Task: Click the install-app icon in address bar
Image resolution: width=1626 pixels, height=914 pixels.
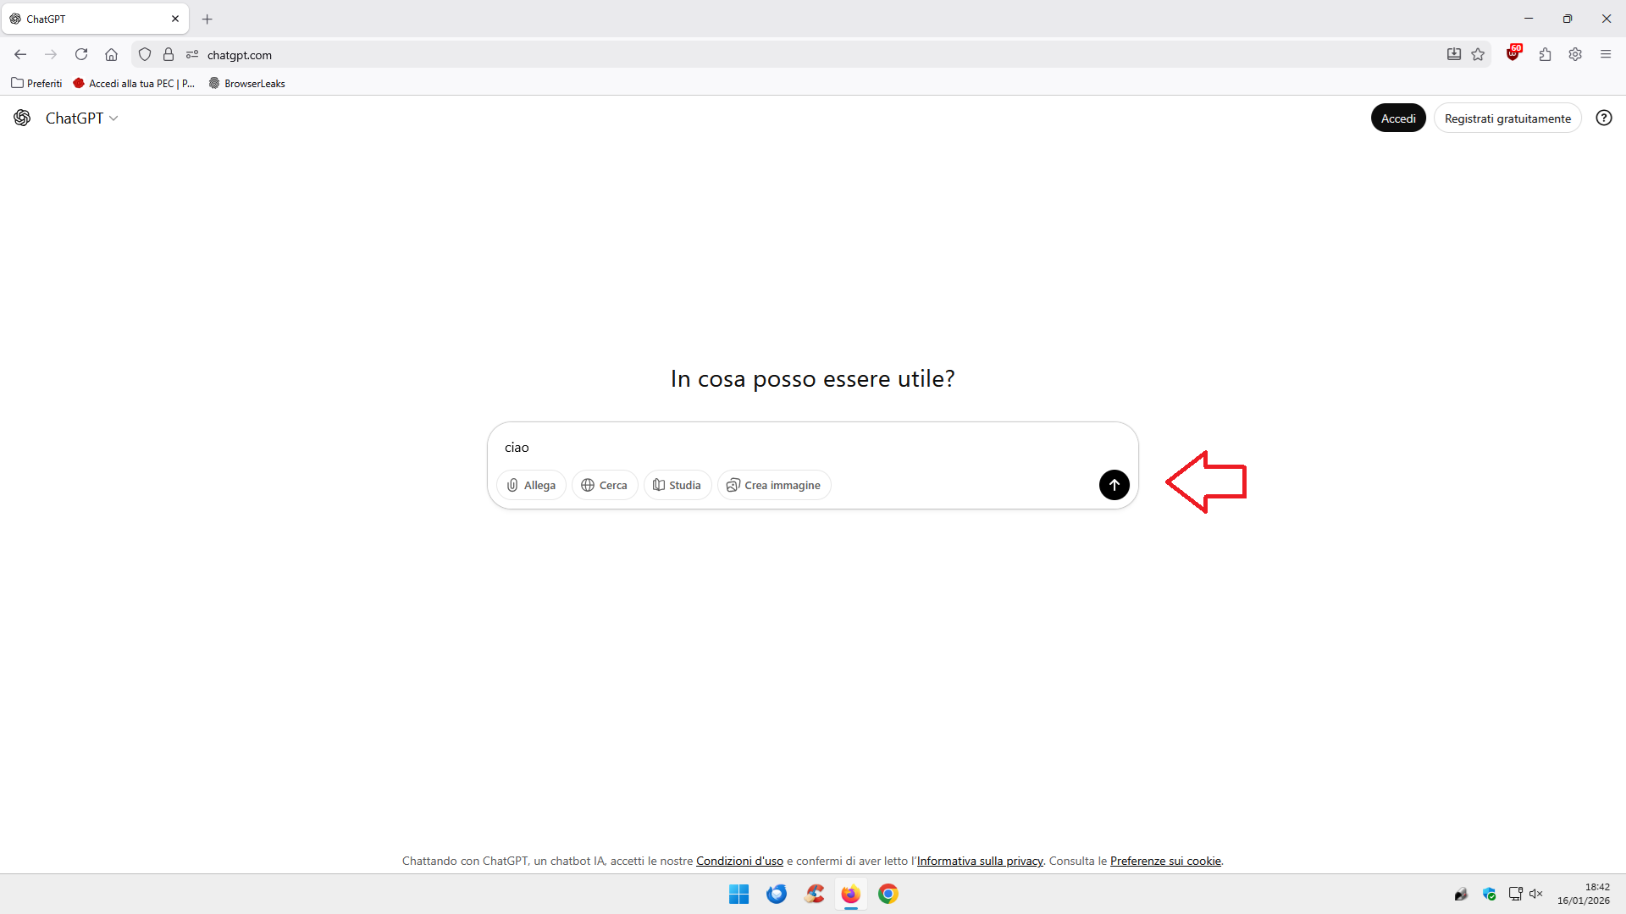Action: pos(1454,54)
